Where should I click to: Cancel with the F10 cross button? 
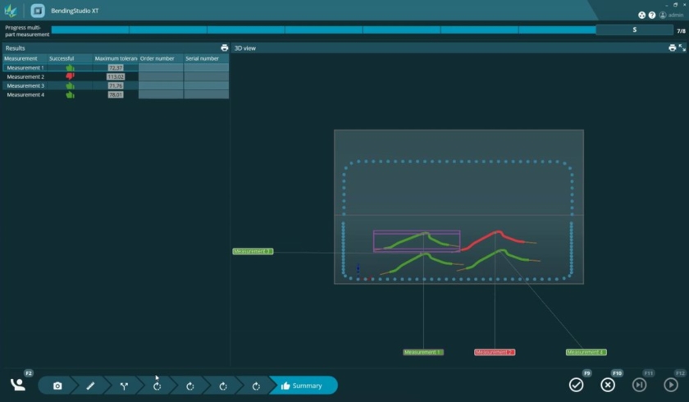pyautogui.click(x=608, y=385)
